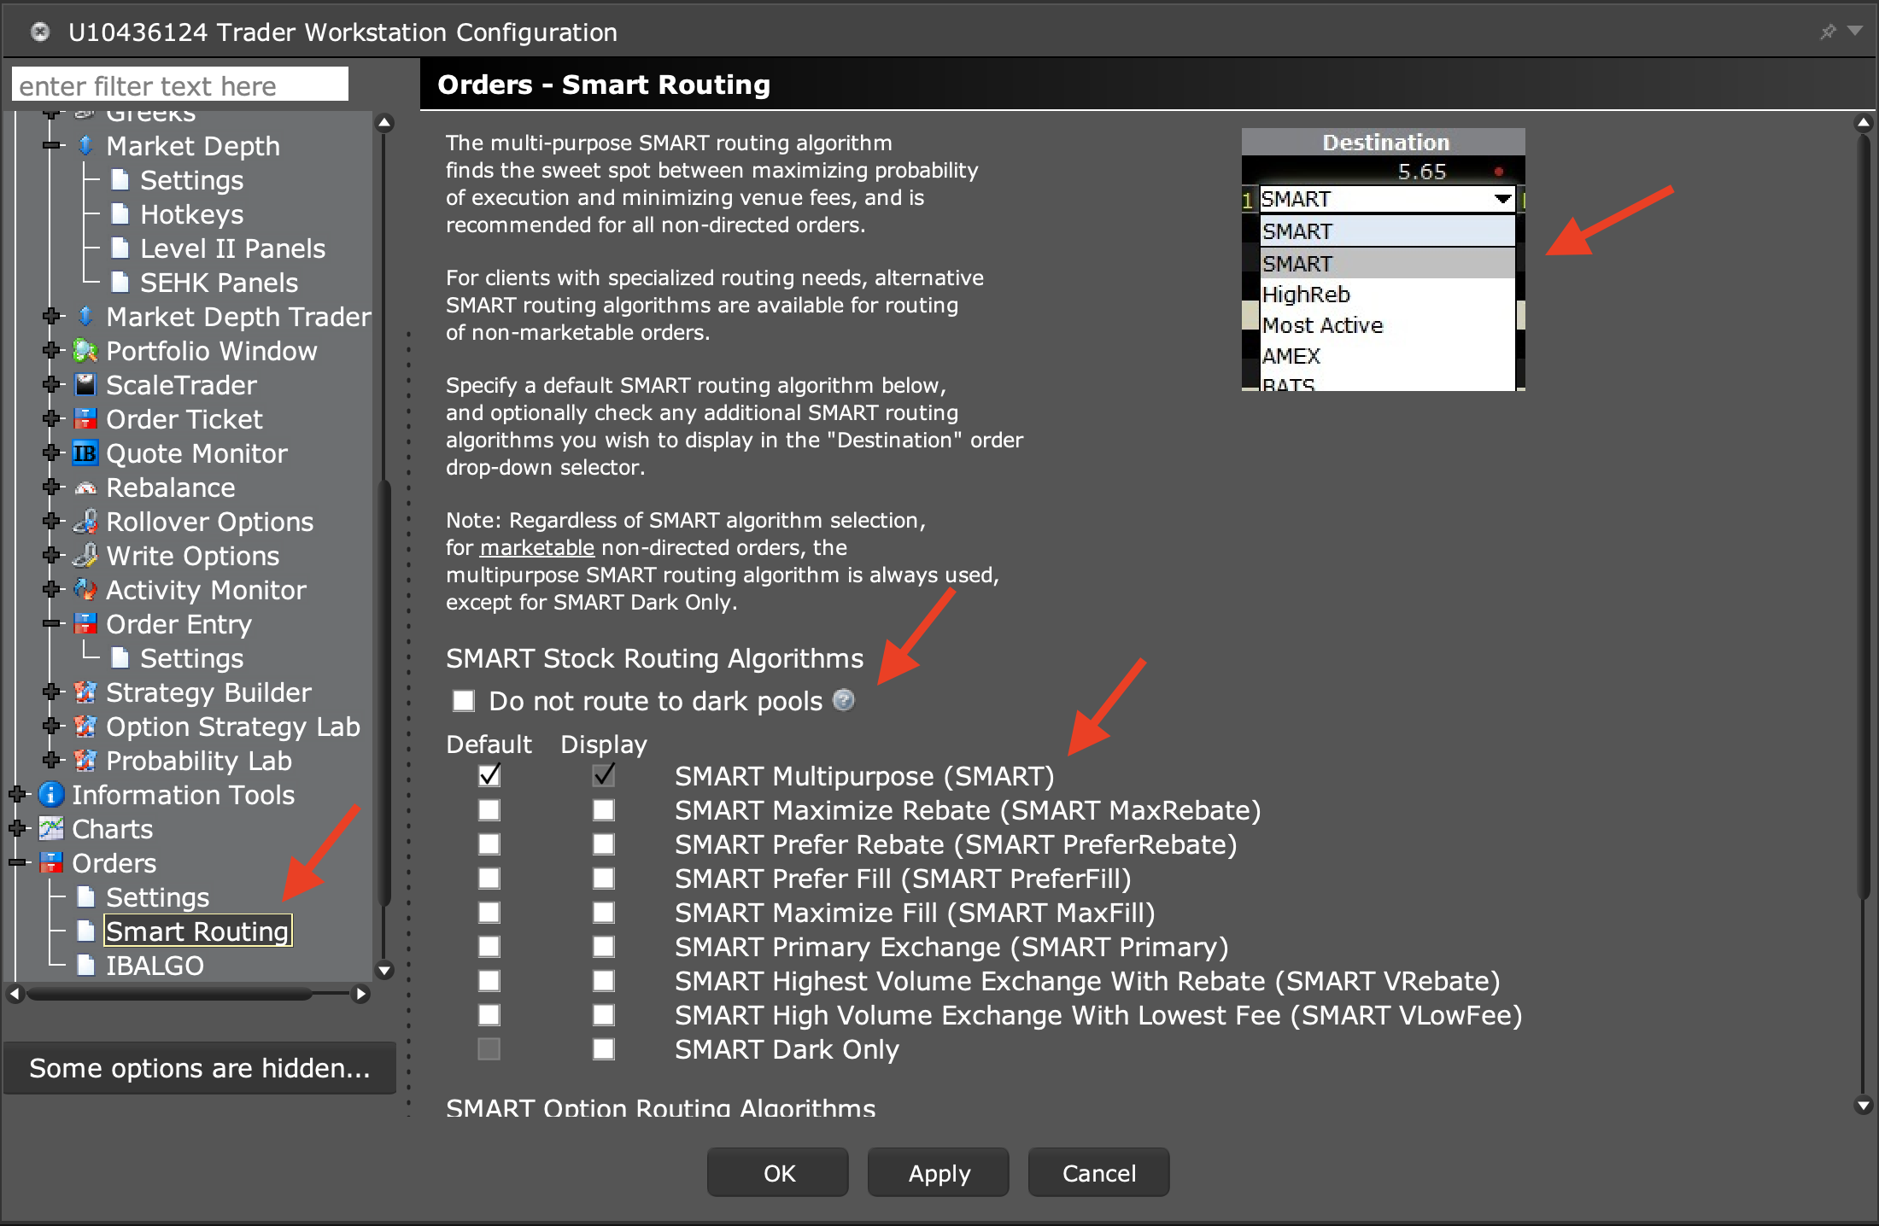1879x1226 pixels.
Task: Click the Charts icon in tree
Action: (x=51, y=829)
